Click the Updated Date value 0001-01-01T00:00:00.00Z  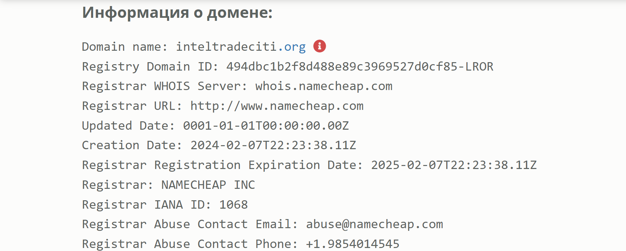(266, 126)
